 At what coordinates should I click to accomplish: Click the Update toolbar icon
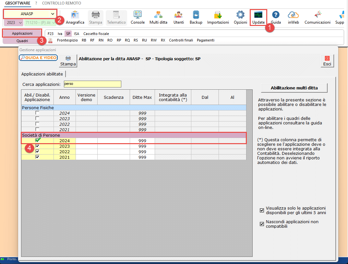pos(258,17)
